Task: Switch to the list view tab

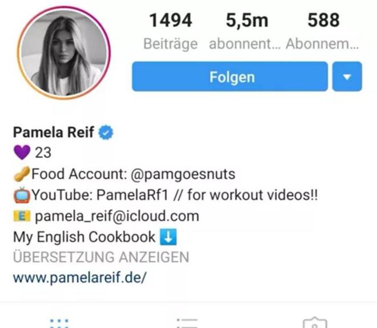Action: [x=187, y=323]
